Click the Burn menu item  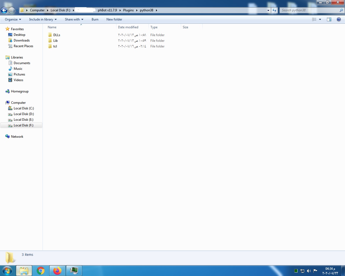coord(95,19)
